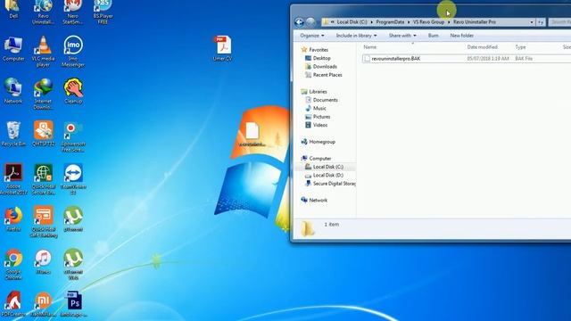This screenshot has width=571, height=321.
Task: Select Network in Explorer navigation pane
Action: (x=318, y=201)
